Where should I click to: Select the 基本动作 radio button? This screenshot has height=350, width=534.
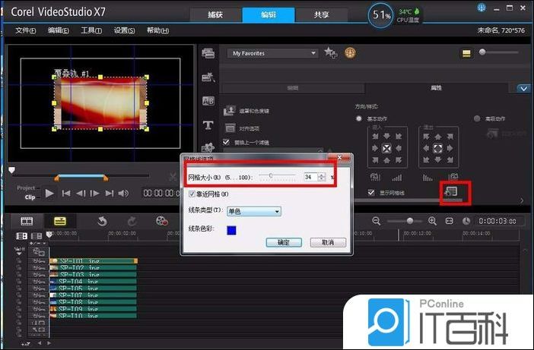click(x=359, y=118)
